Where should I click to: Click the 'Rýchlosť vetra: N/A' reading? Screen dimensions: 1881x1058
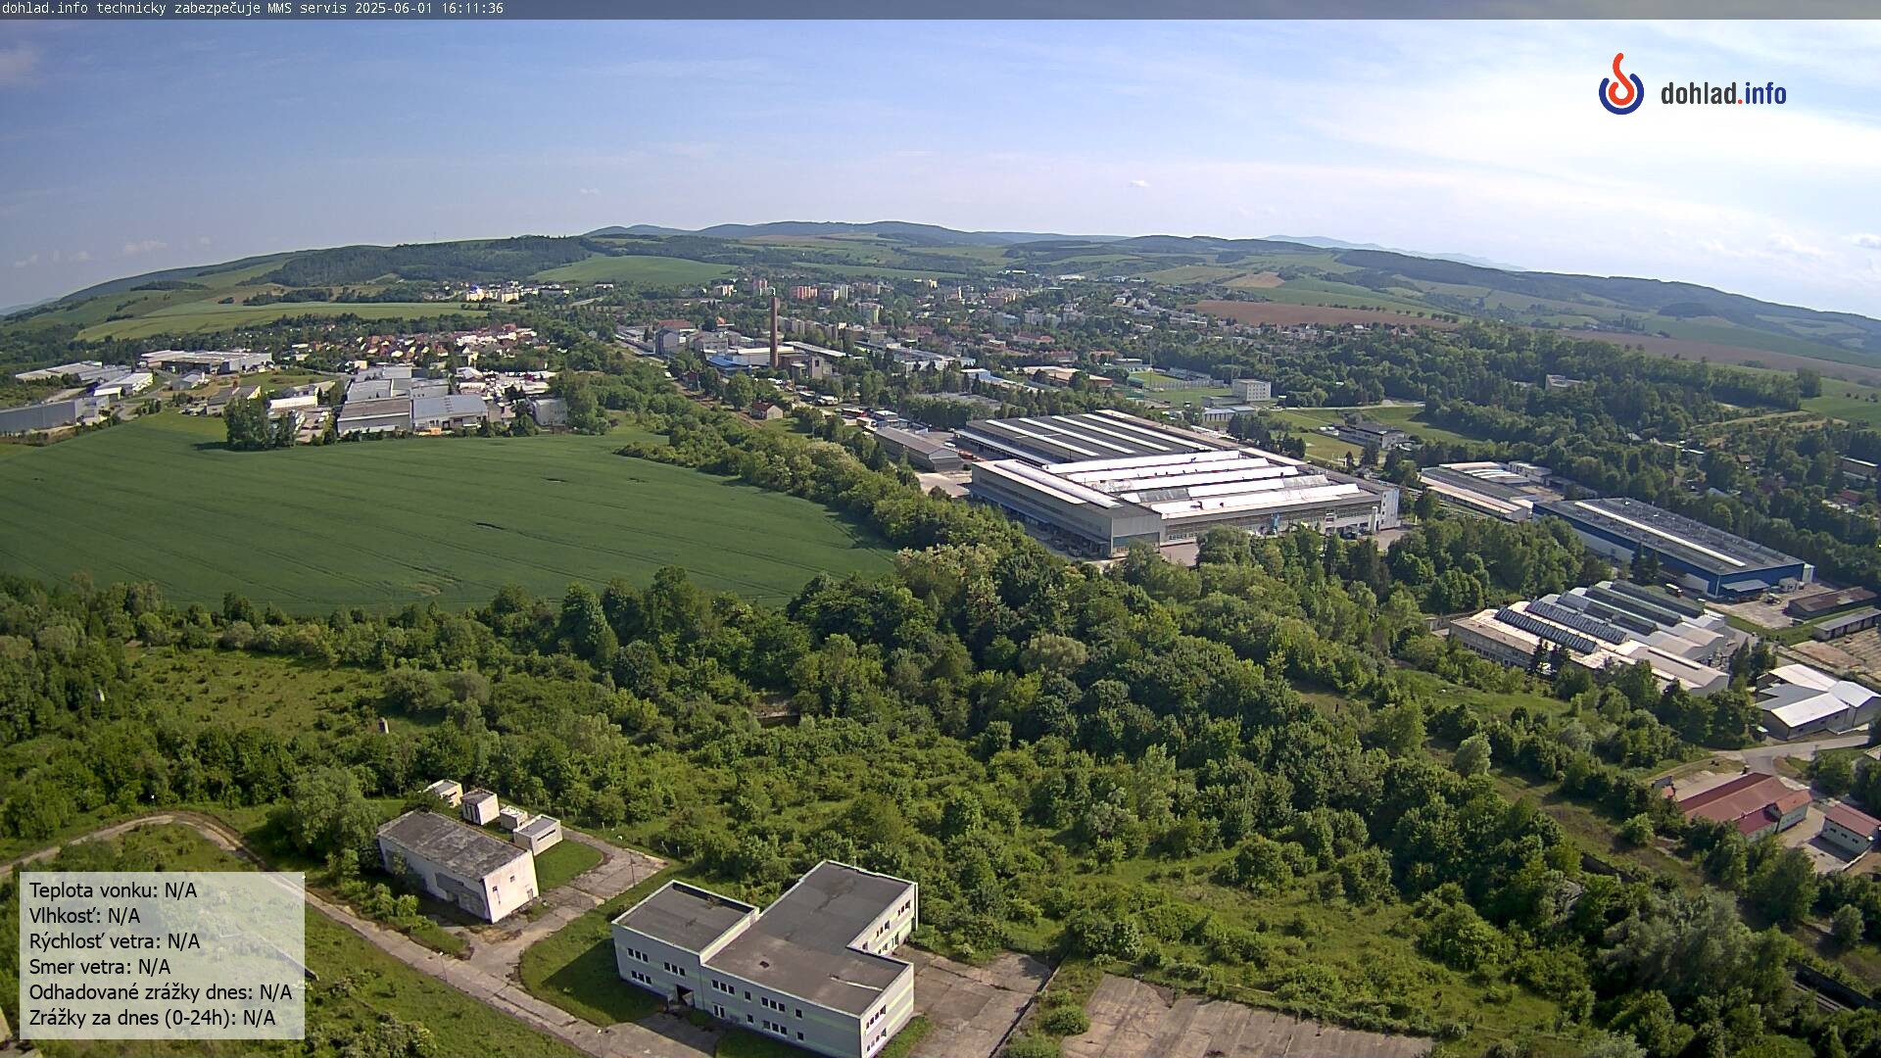(115, 941)
